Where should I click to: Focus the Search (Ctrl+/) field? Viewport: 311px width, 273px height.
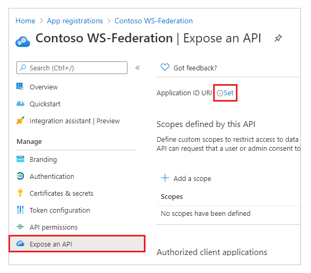point(72,68)
